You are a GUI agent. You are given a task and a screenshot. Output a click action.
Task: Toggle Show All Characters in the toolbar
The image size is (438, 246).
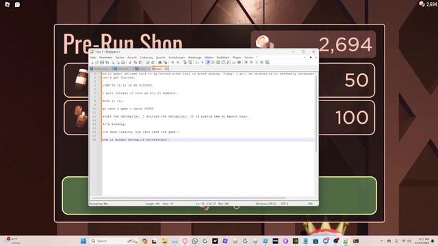pos(202,62)
